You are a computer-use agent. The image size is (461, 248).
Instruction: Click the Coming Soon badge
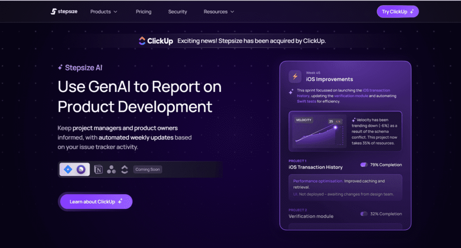[148, 170]
